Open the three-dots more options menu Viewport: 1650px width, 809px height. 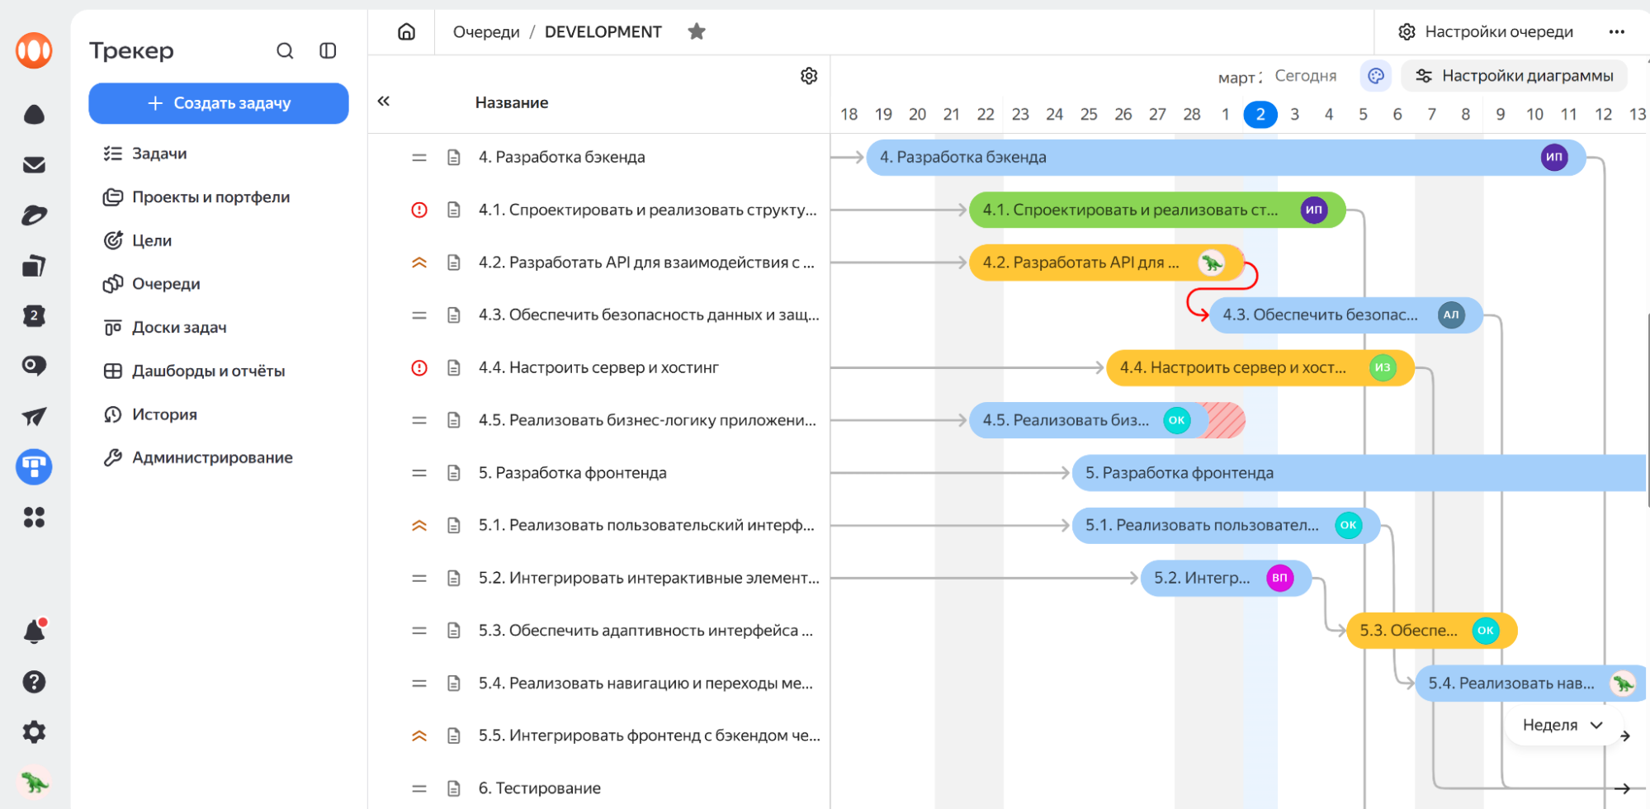(1616, 32)
